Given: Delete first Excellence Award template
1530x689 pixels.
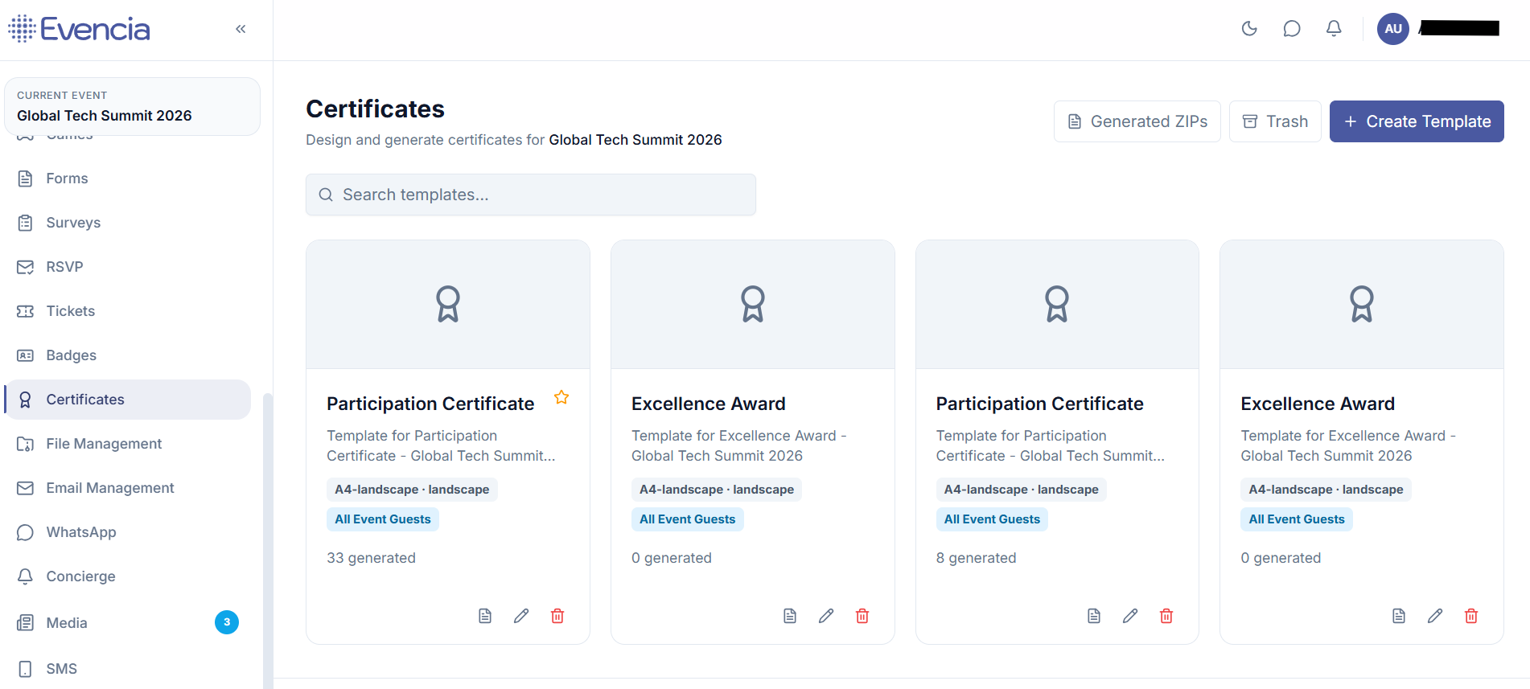Looking at the screenshot, I should click(862, 616).
